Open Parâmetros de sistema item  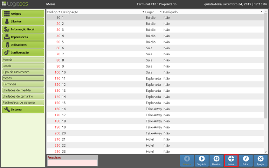coord(23,103)
